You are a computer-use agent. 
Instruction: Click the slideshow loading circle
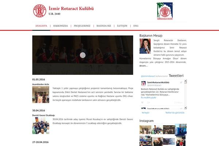click(83, 55)
